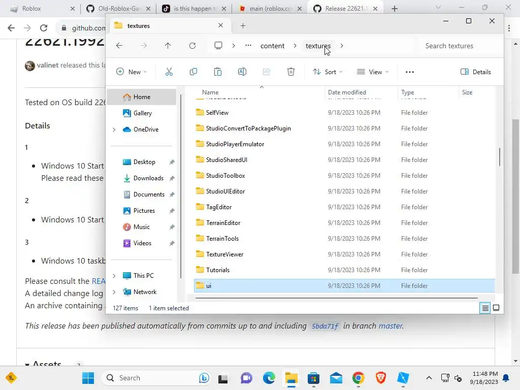This screenshot has width=520, height=390.
Task: Open the See more ellipsis menu
Action: (410, 72)
